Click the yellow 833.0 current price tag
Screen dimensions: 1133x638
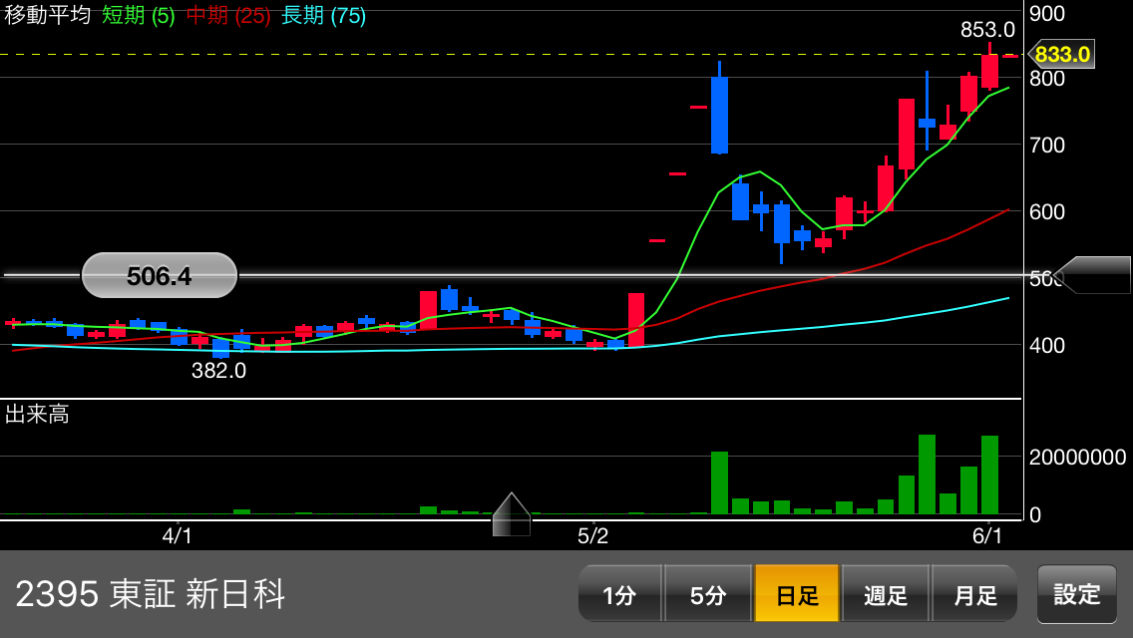coord(1061,54)
